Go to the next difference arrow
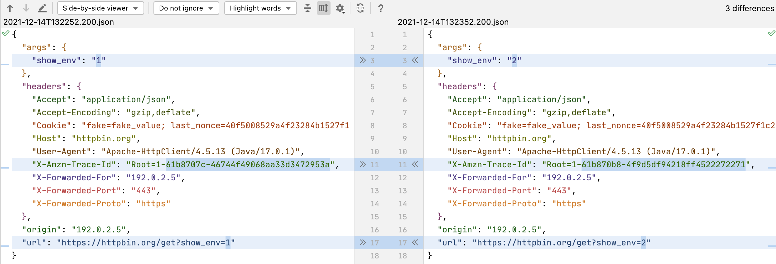The image size is (776, 264). [x=26, y=8]
